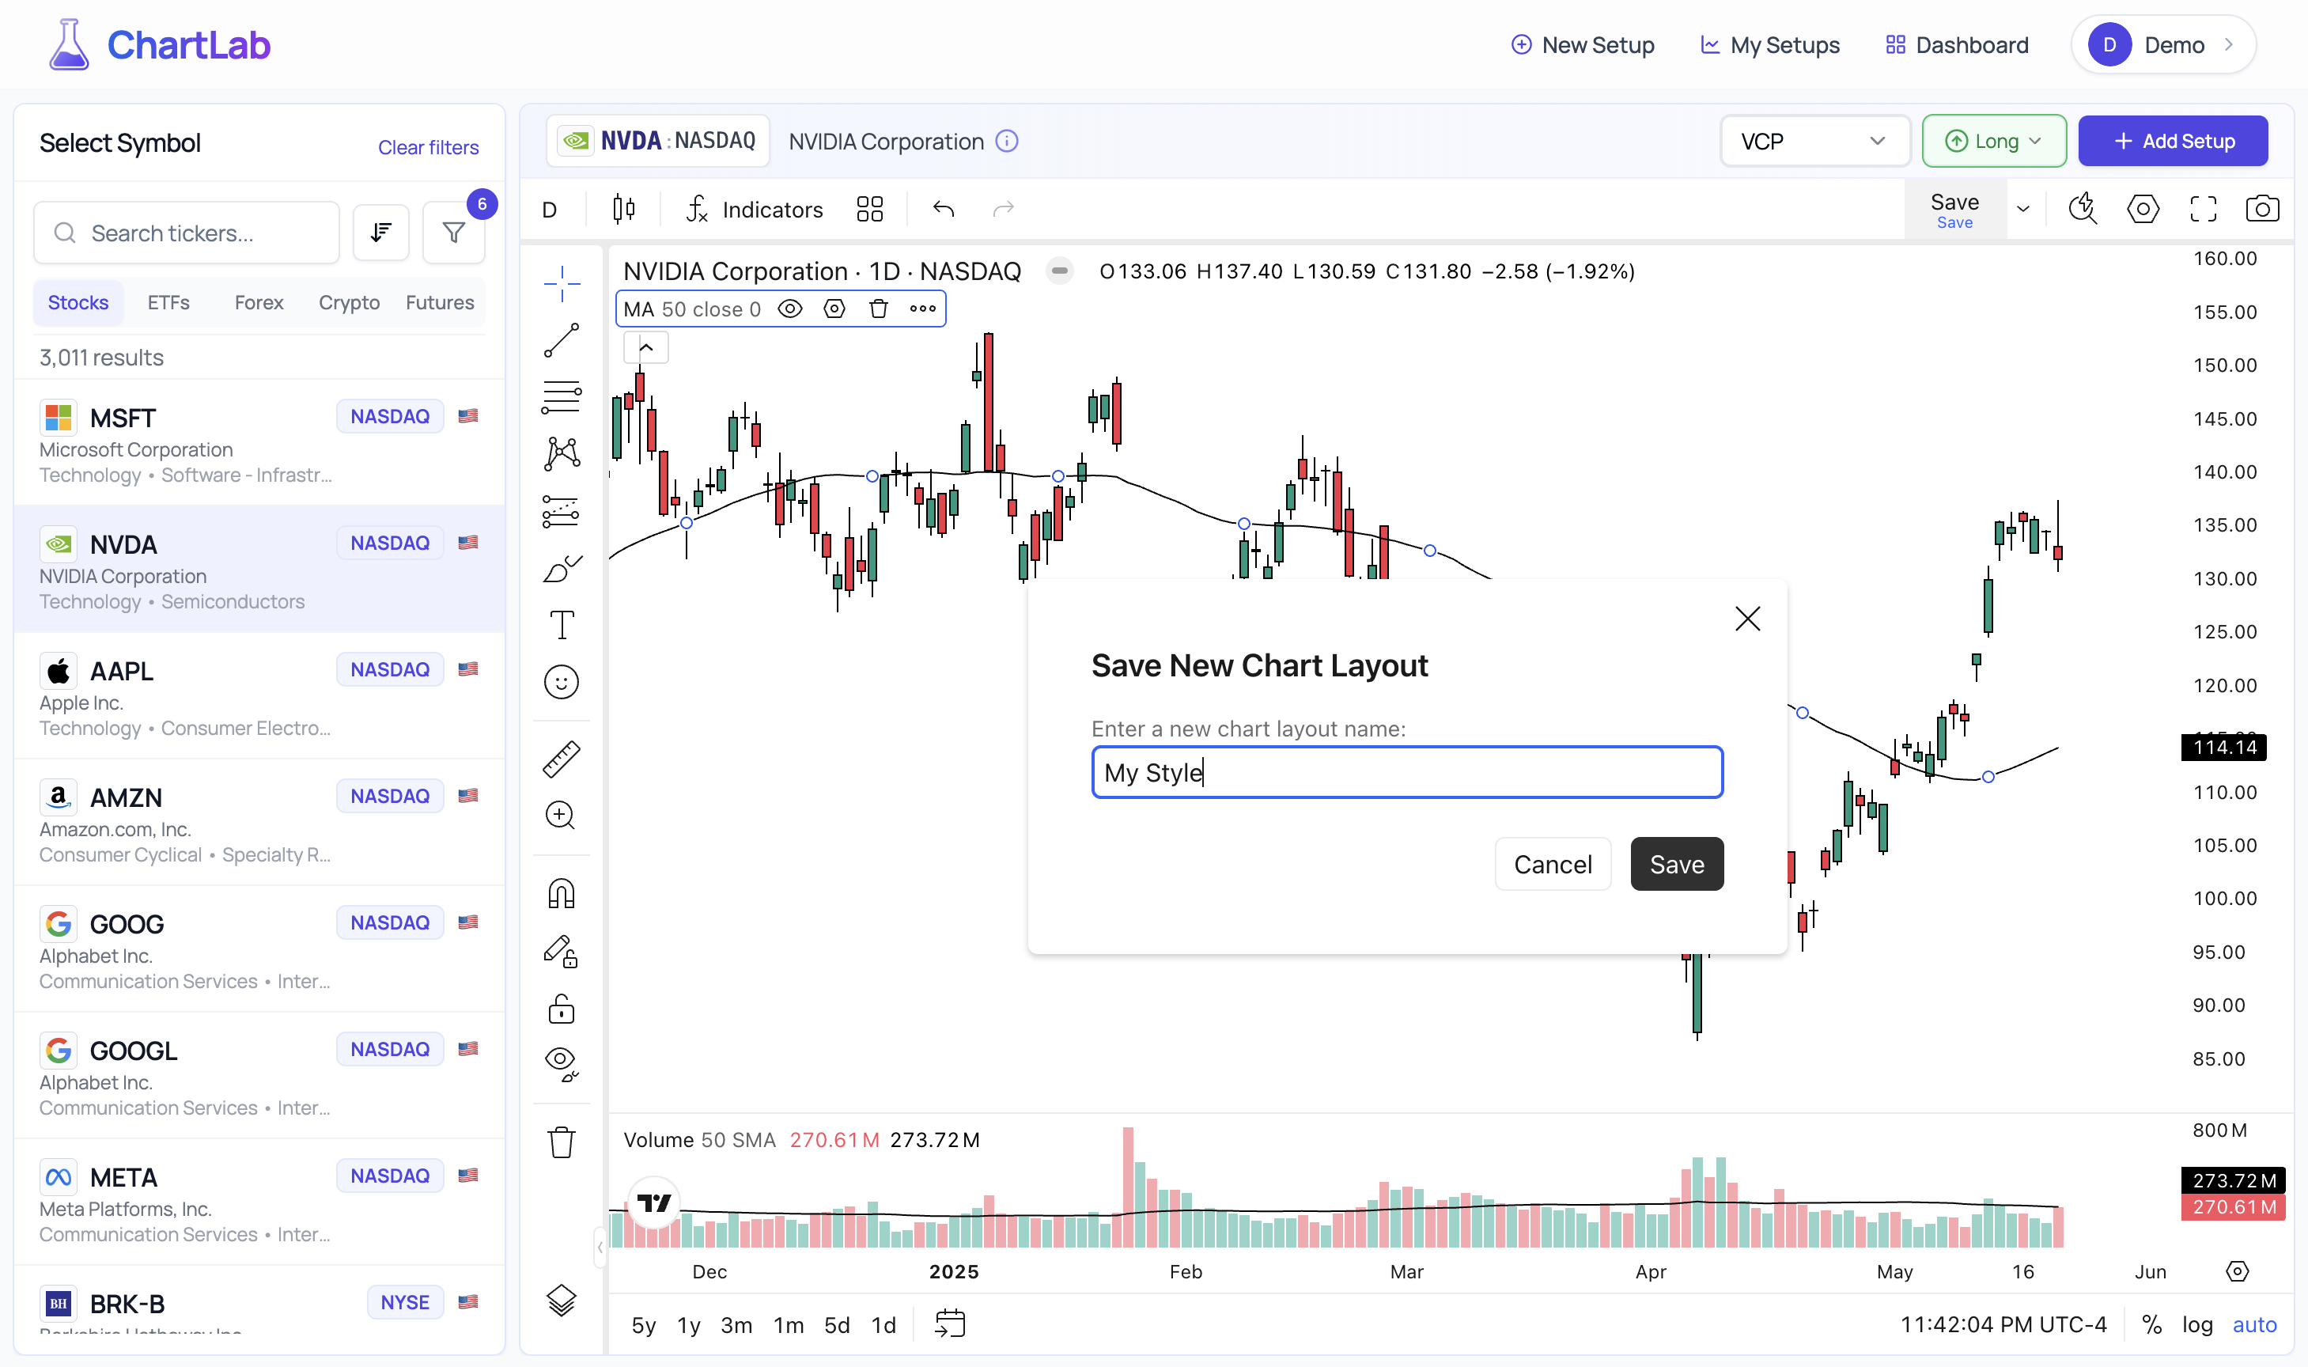Open the emoji icons tool
The height and width of the screenshot is (1367, 2308).
pos(561,683)
